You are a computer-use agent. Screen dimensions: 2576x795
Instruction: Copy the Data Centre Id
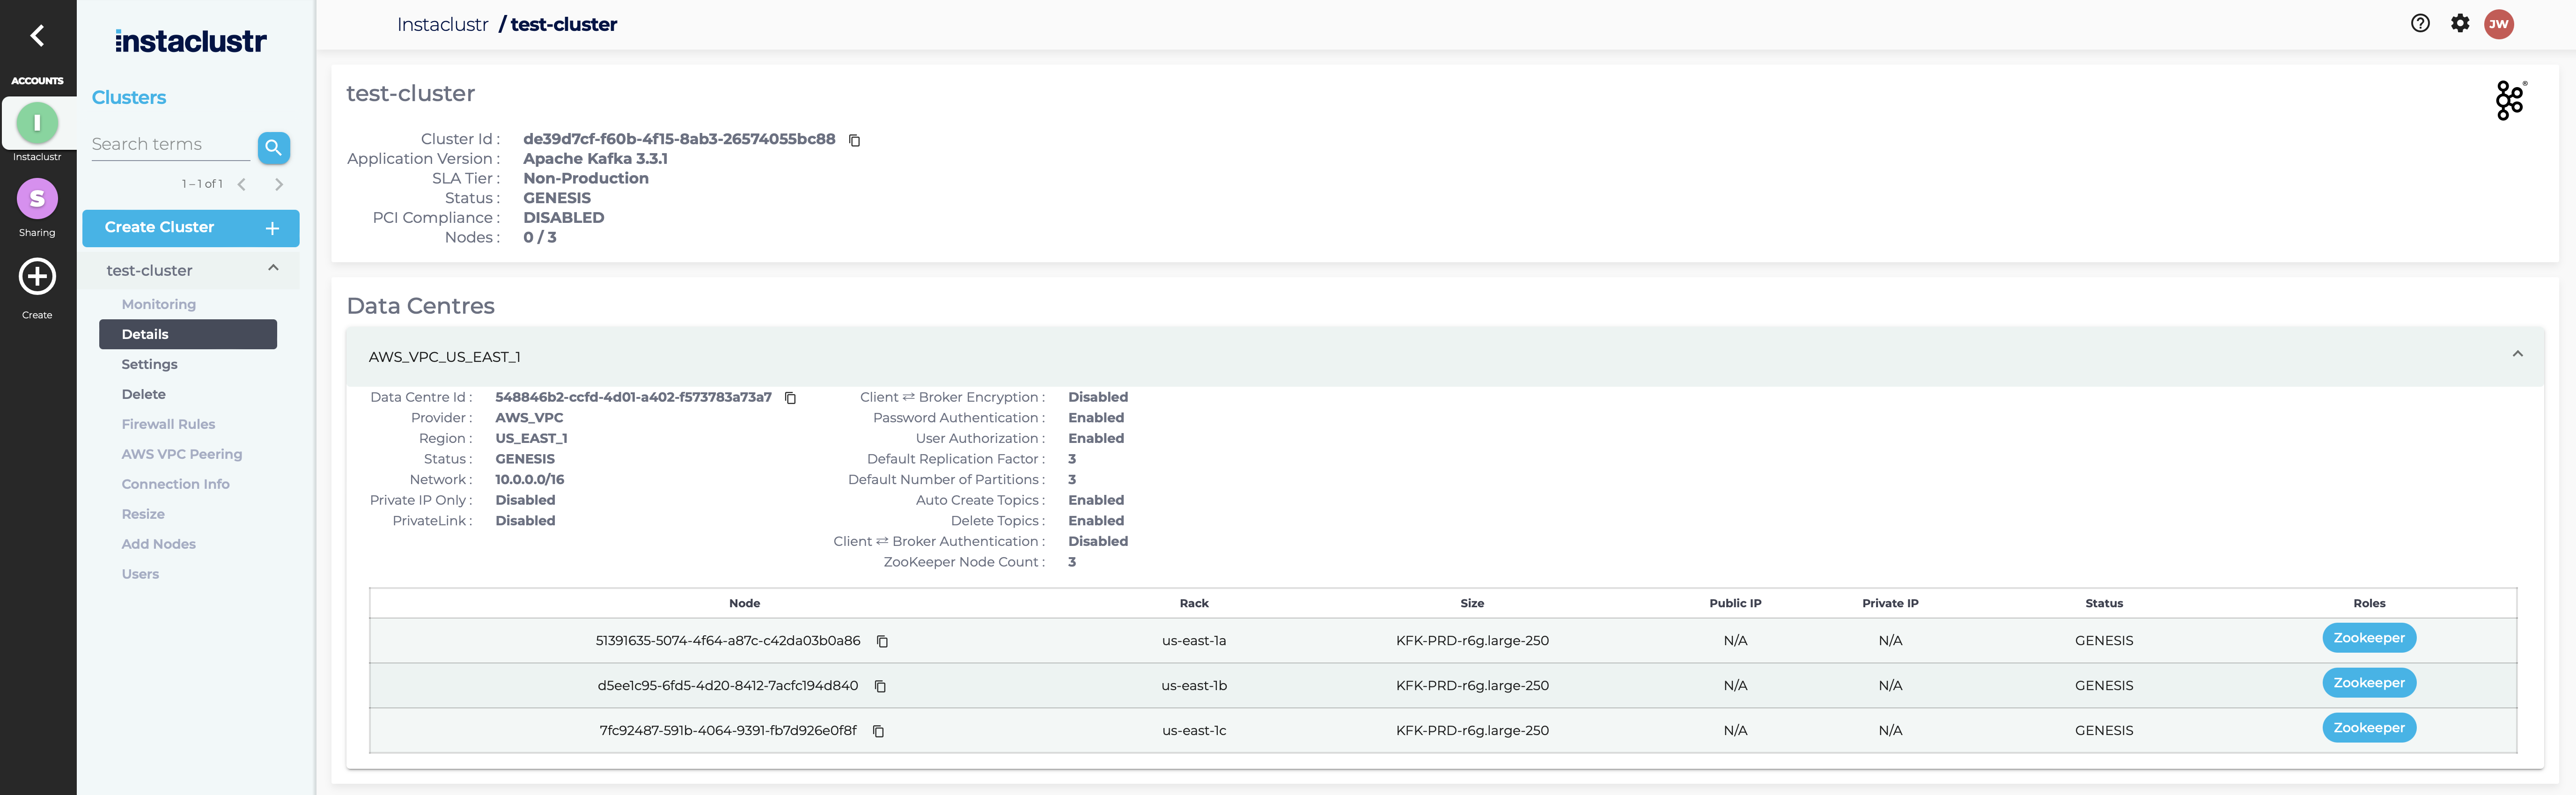(x=790, y=398)
